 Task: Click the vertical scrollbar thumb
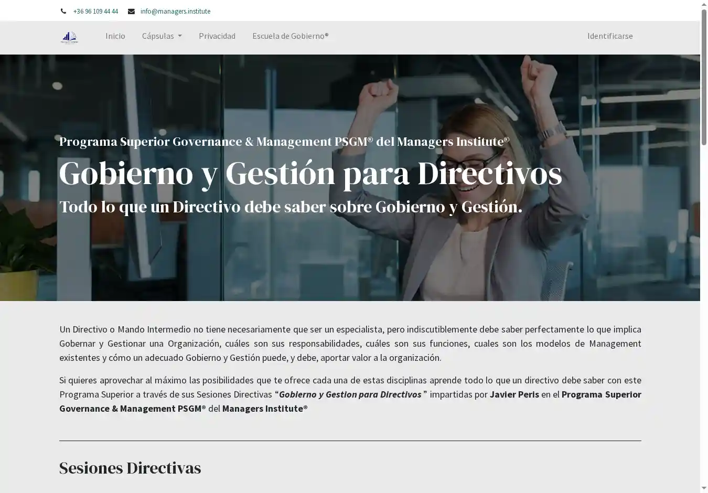[x=704, y=76]
